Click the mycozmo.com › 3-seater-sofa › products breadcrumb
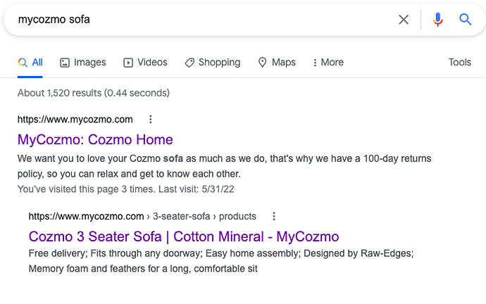Viewport: 486px width, 304px height. click(x=142, y=216)
